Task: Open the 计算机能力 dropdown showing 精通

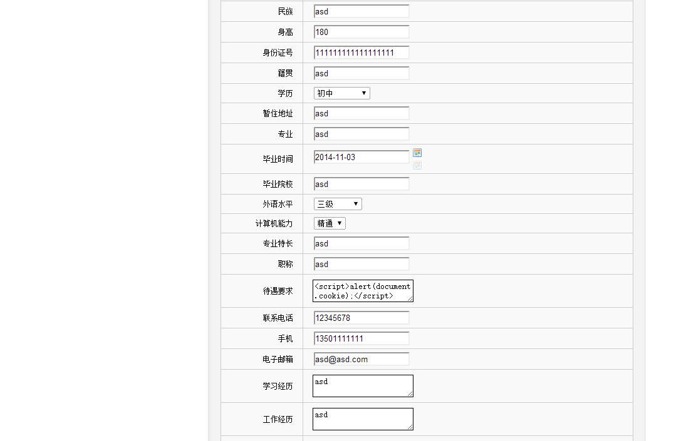Action: tap(330, 223)
